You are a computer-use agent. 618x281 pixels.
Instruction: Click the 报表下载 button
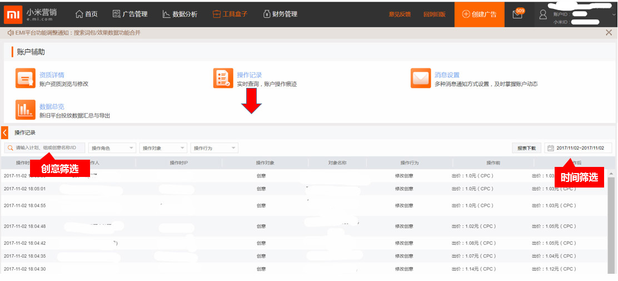526,148
